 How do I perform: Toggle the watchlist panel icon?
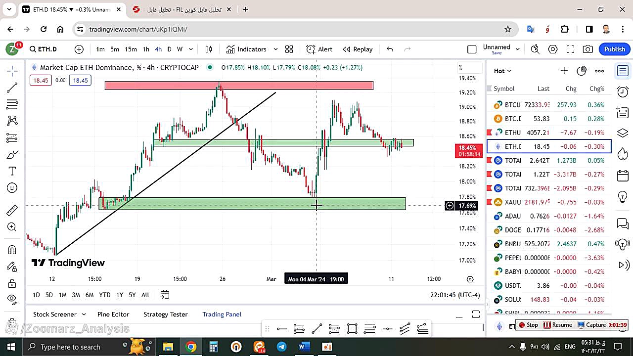coord(623,71)
